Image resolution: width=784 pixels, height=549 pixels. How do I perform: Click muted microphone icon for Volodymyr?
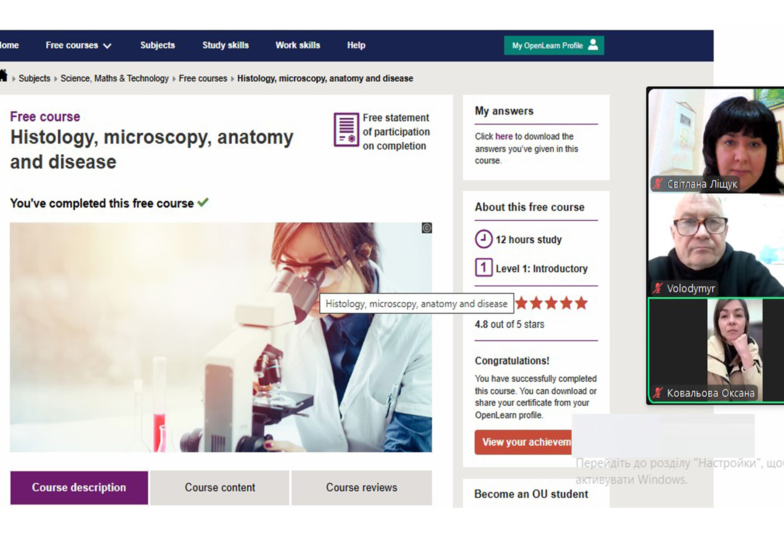point(658,288)
